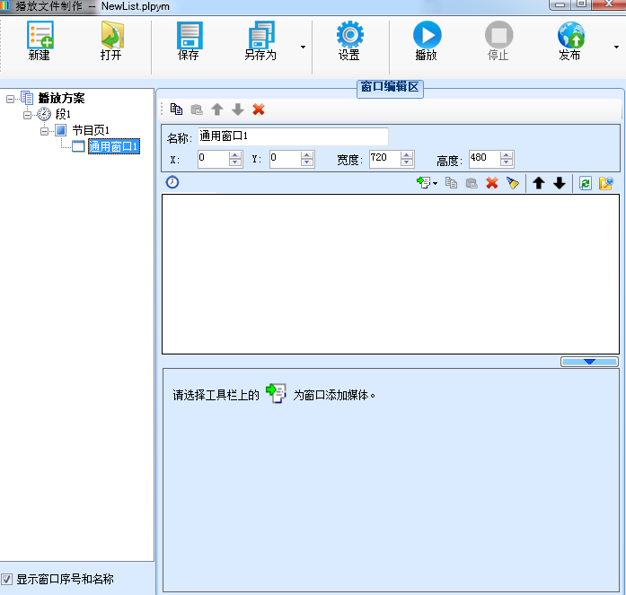Click the X coordinate input field

[x=213, y=159]
